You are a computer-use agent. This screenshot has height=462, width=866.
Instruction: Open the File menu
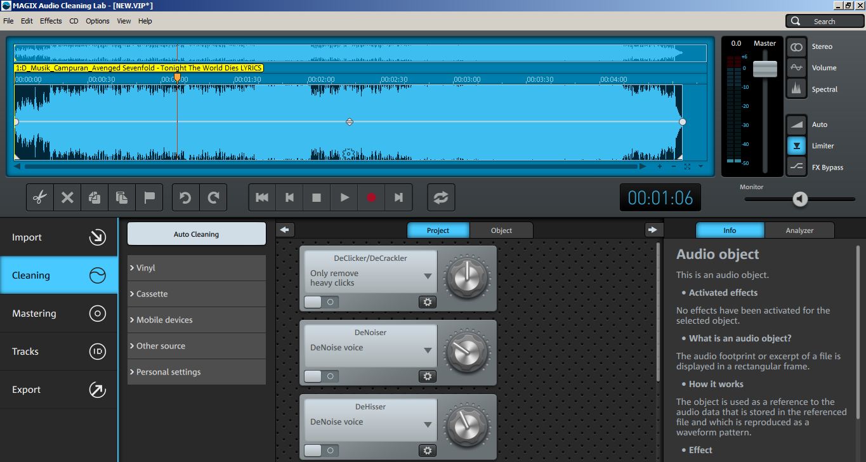(x=8, y=21)
